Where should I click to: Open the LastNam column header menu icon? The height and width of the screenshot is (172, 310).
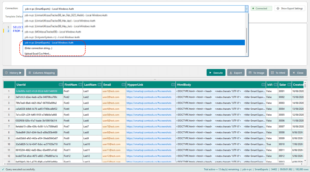pyautogui.click(x=100, y=85)
